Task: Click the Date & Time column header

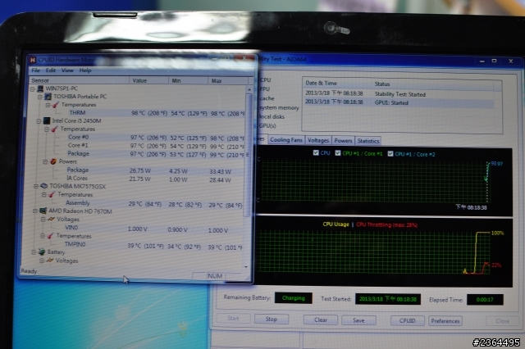Action: click(337, 84)
